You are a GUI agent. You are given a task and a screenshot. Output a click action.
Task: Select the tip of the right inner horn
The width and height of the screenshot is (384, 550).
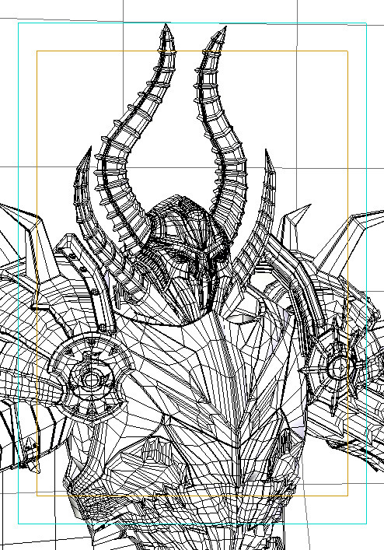tap(220, 32)
